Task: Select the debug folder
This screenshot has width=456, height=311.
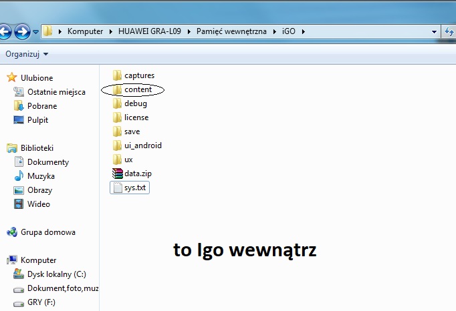Action: click(135, 103)
